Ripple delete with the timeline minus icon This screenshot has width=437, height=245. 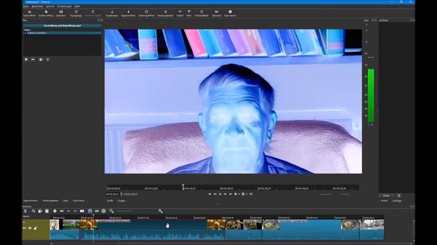coord(61,211)
